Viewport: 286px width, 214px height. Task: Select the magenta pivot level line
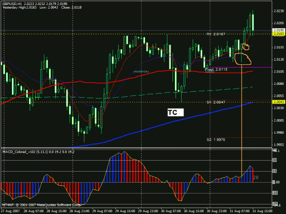click(x=241, y=67)
